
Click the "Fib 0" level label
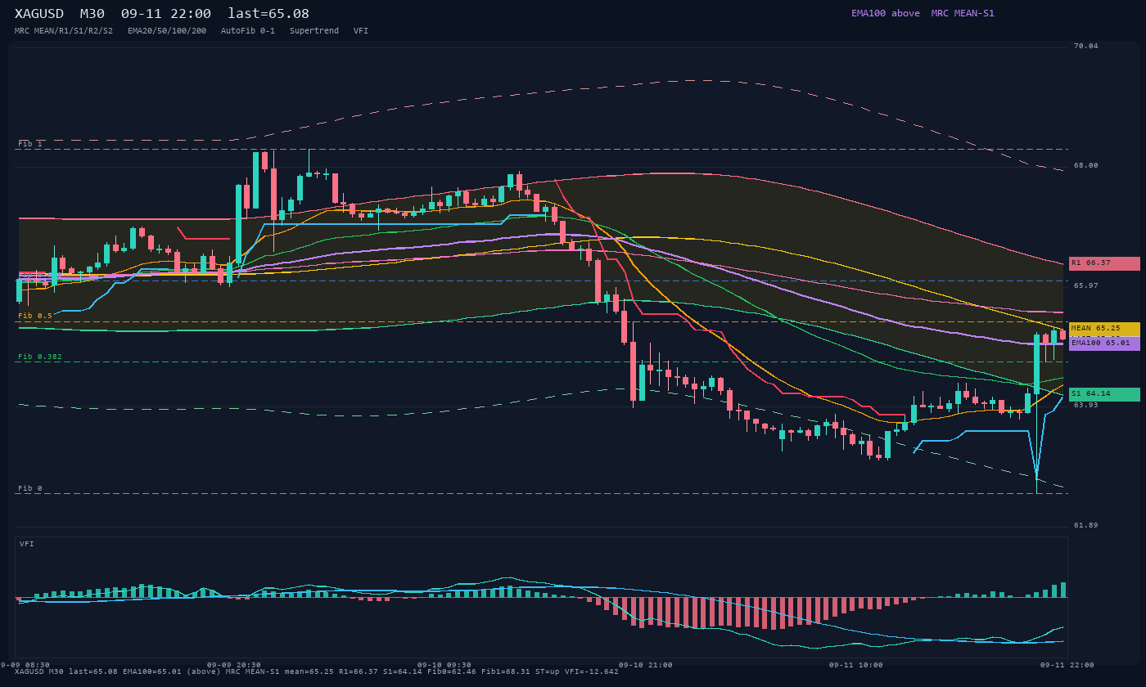point(30,488)
